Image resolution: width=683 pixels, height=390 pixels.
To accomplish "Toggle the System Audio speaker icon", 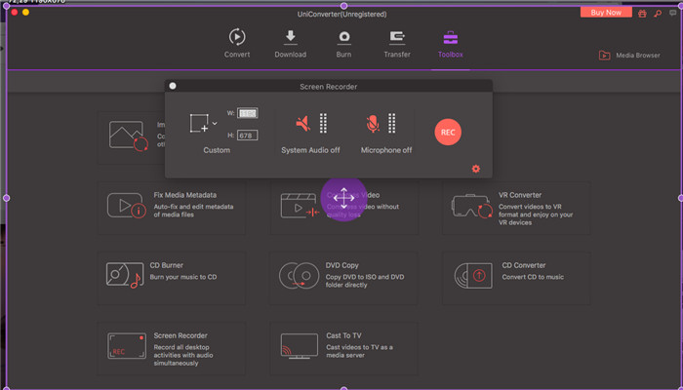I will click(x=303, y=124).
